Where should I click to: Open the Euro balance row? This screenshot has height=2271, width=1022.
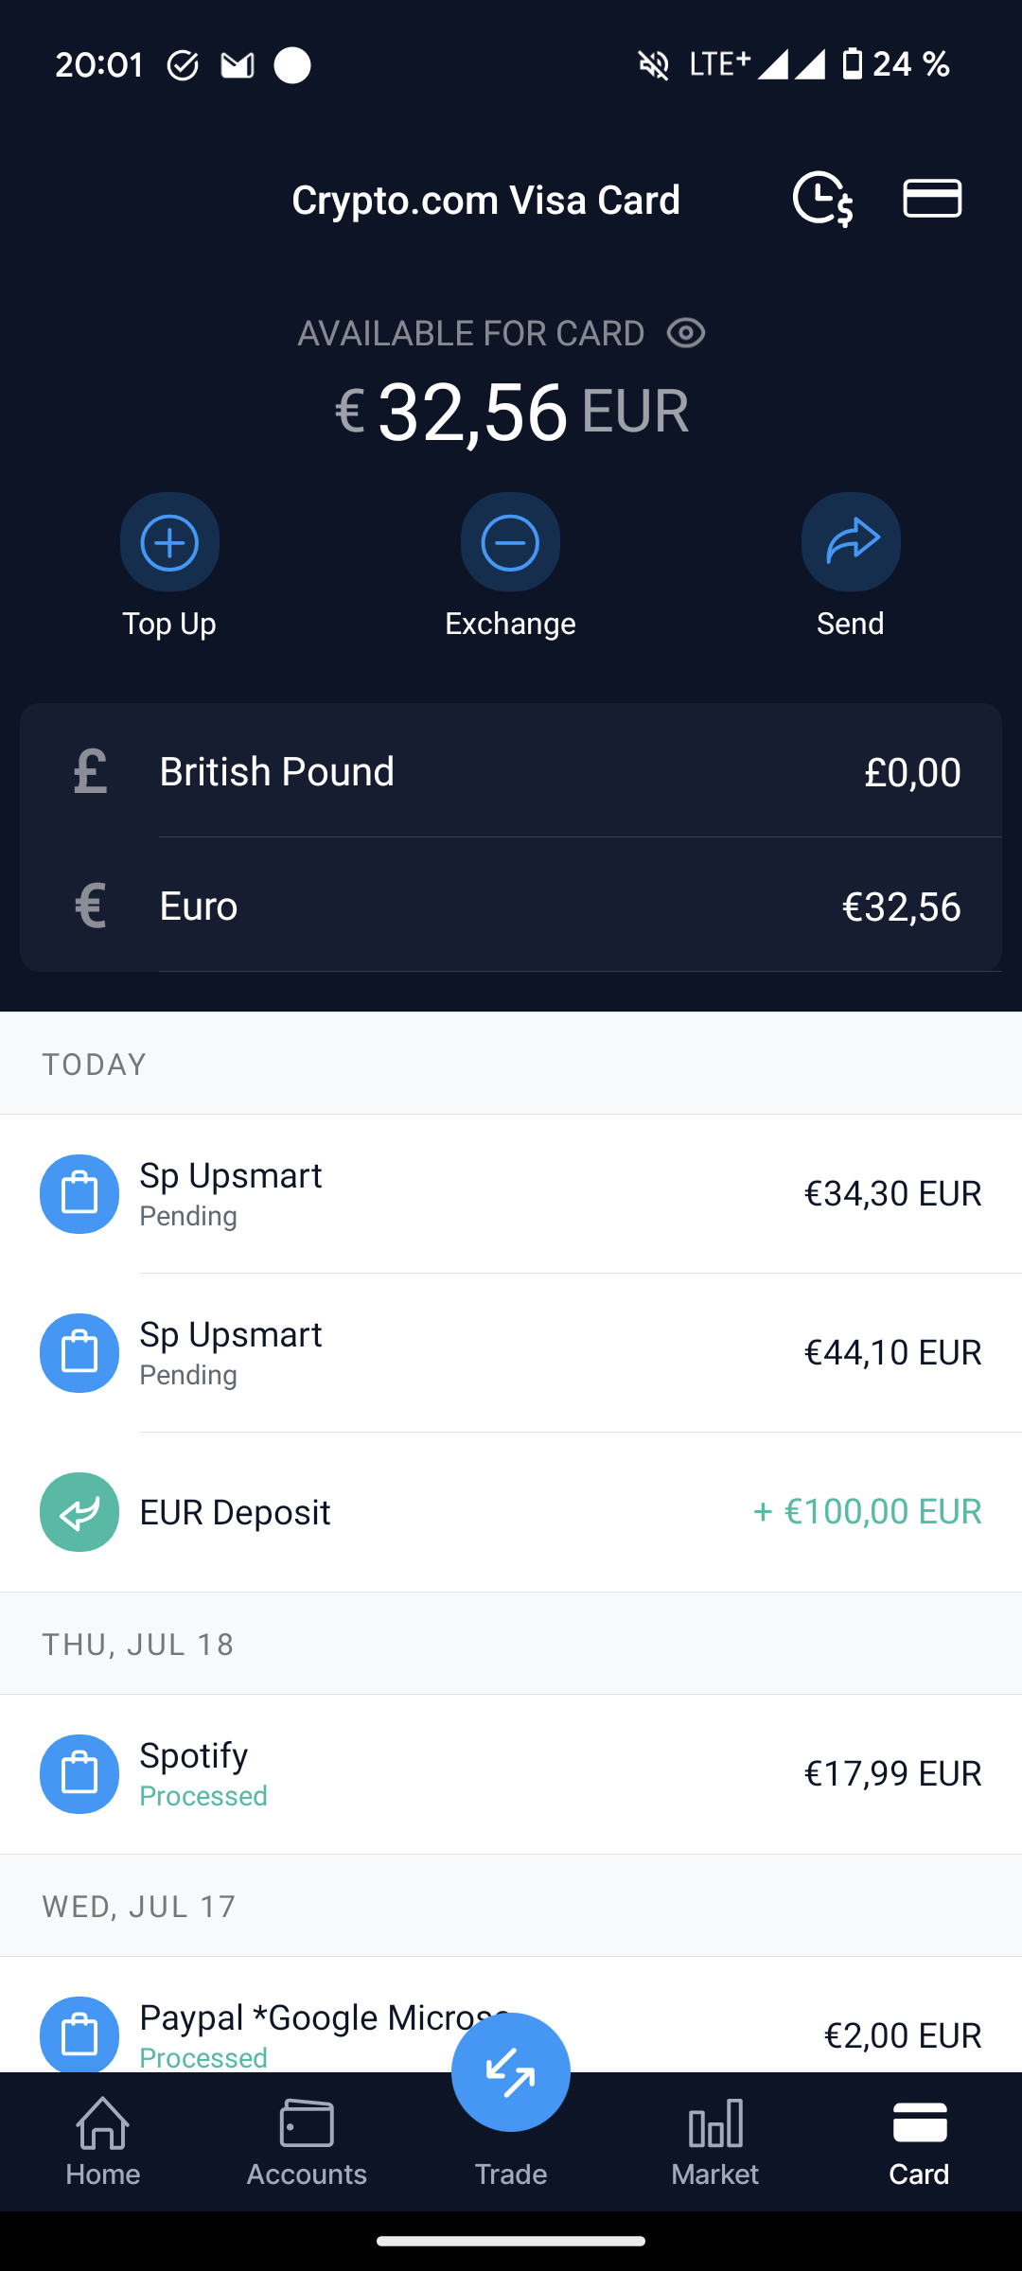pyautogui.click(x=511, y=907)
